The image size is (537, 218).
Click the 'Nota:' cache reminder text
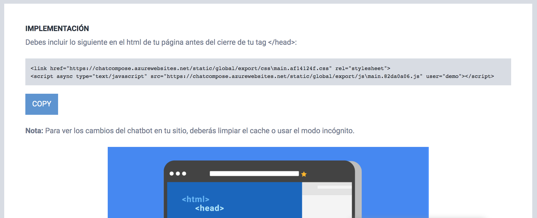click(x=190, y=131)
